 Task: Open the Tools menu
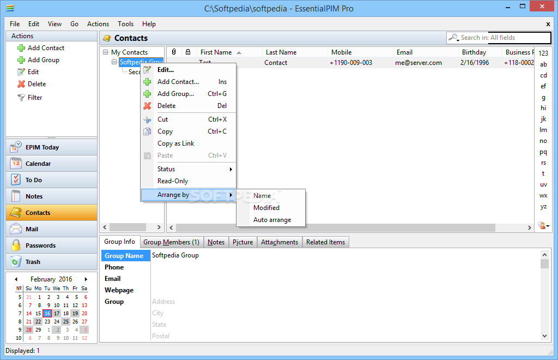coord(126,24)
